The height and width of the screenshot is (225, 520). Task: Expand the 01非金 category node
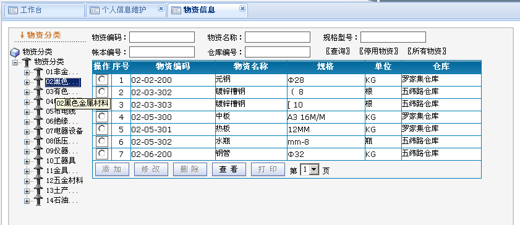point(27,72)
